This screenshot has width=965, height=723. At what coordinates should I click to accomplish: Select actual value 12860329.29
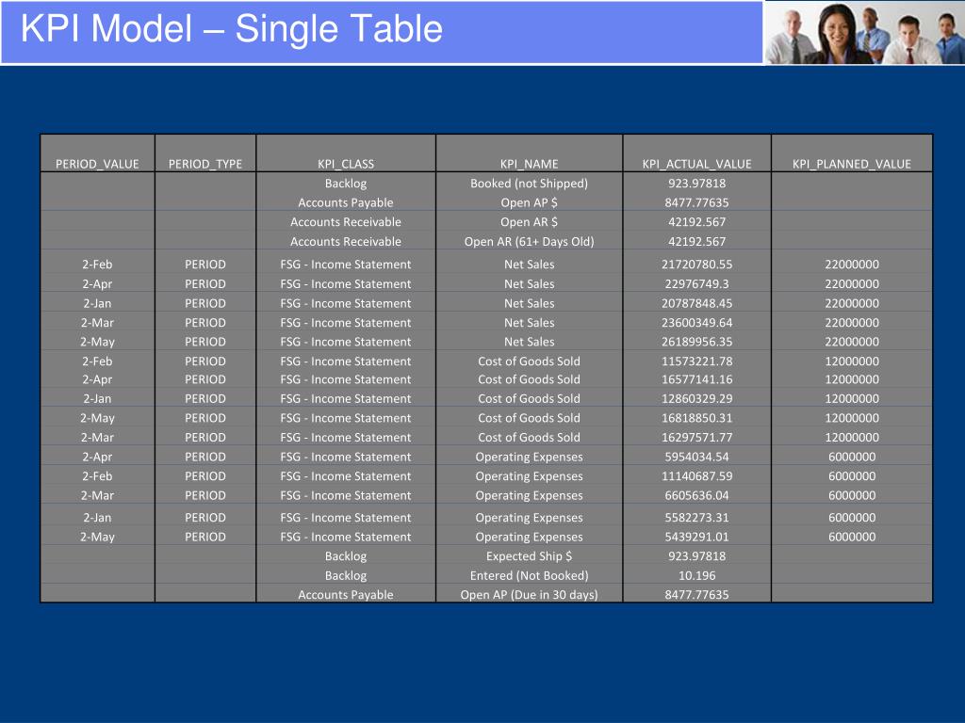696,398
